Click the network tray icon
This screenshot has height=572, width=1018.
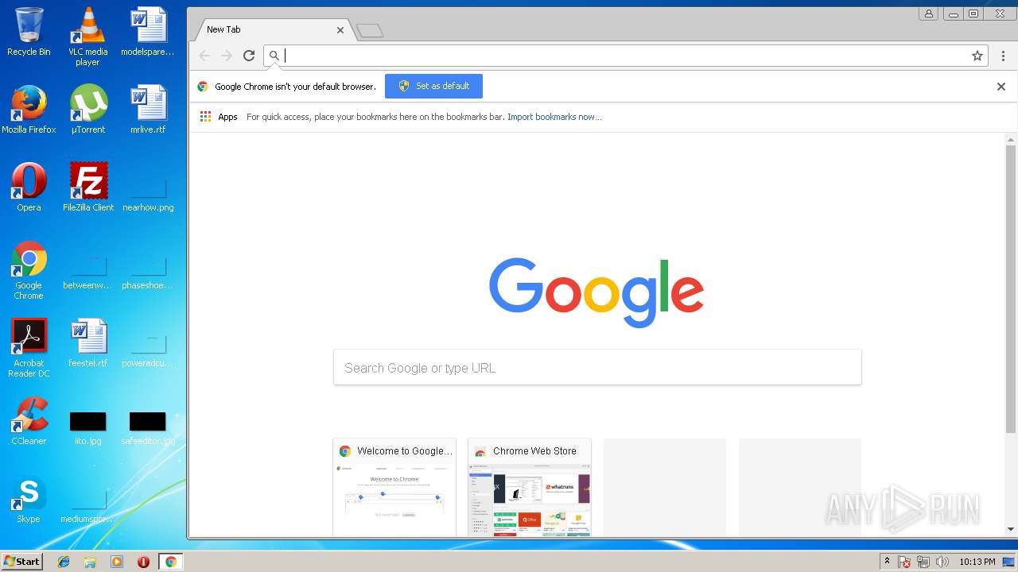[923, 562]
